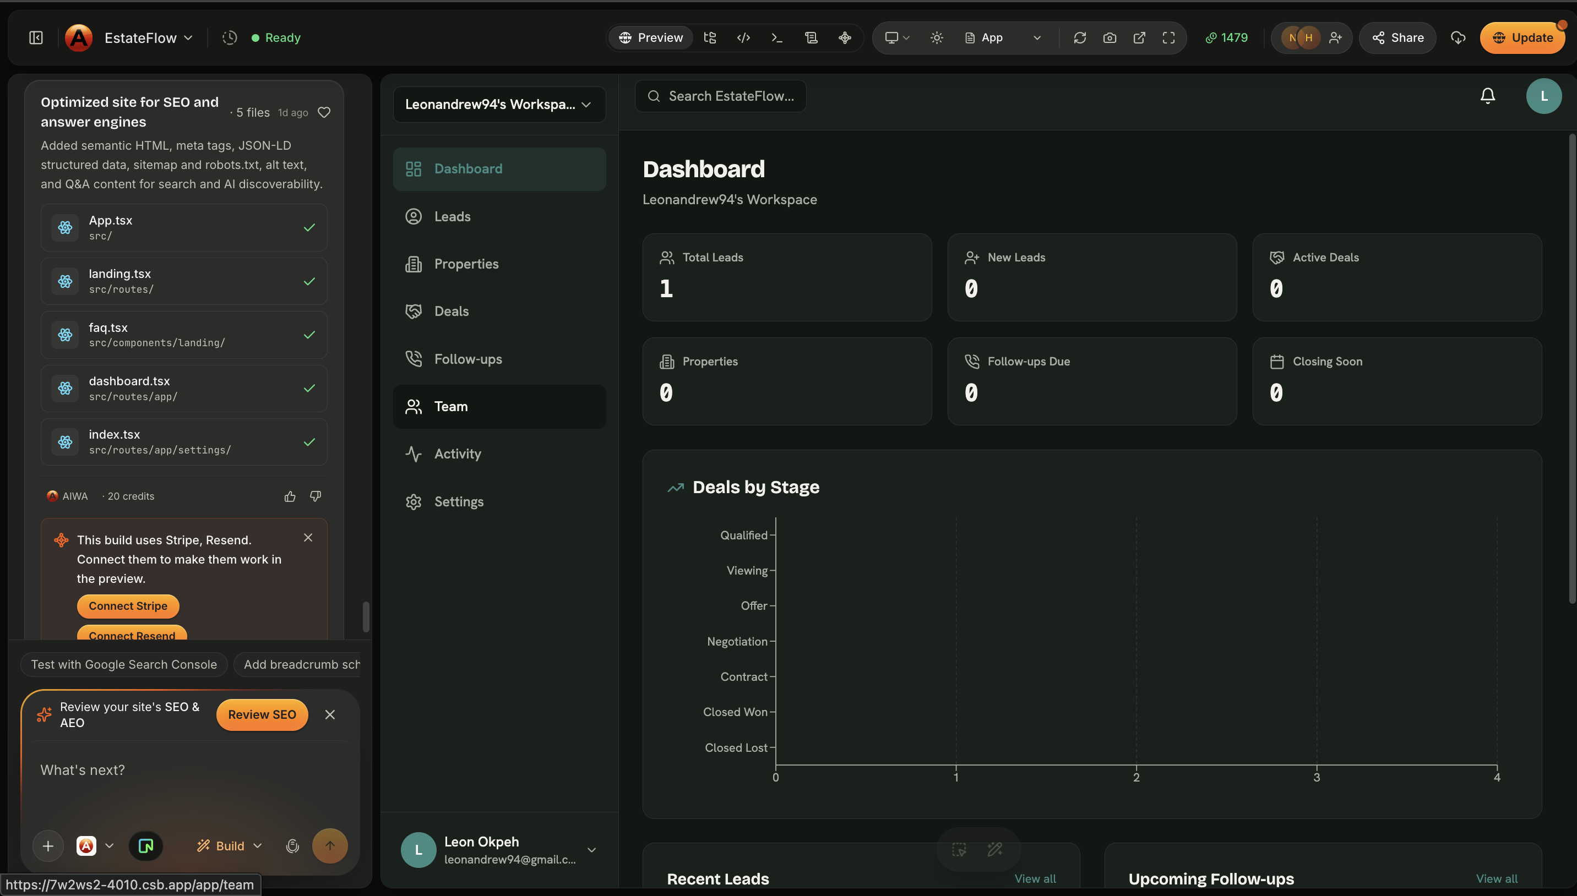The width and height of the screenshot is (1577, 896).
Task: Open the terminal icon in toolbar
Action: (x=777, y=37)
